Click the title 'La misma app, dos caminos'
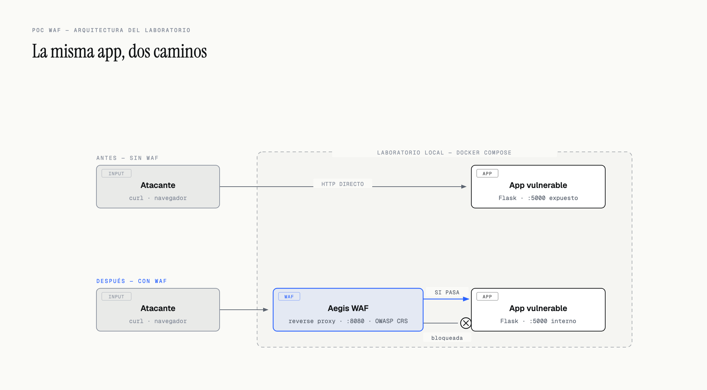Screen dimensions: 707x390 120,51
